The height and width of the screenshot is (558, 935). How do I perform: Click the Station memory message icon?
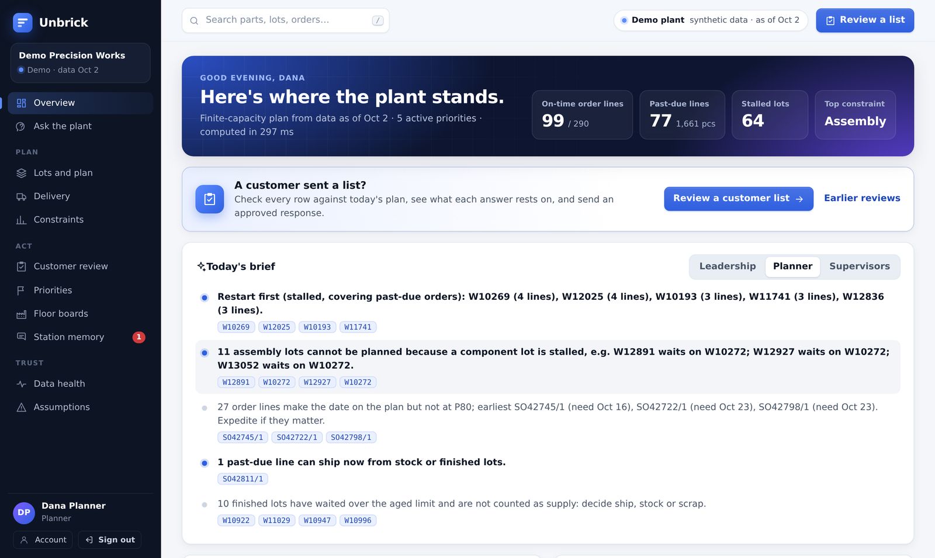[x=21, y=337]
